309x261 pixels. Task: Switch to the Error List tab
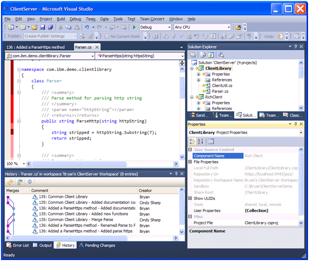pyautogui.click(x=18, y=245)
